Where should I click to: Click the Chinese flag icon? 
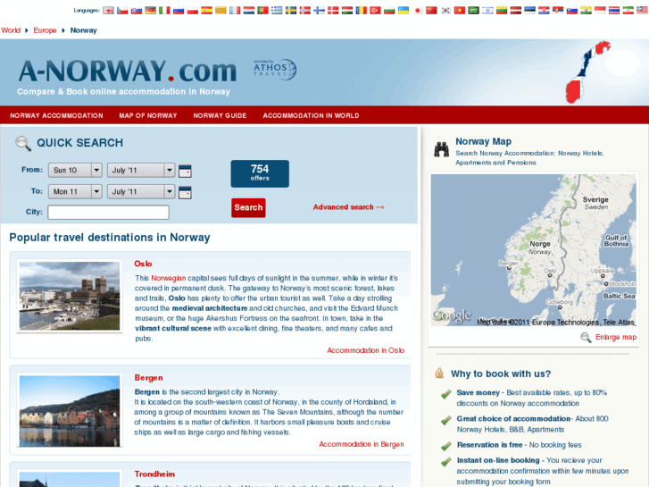432,11
